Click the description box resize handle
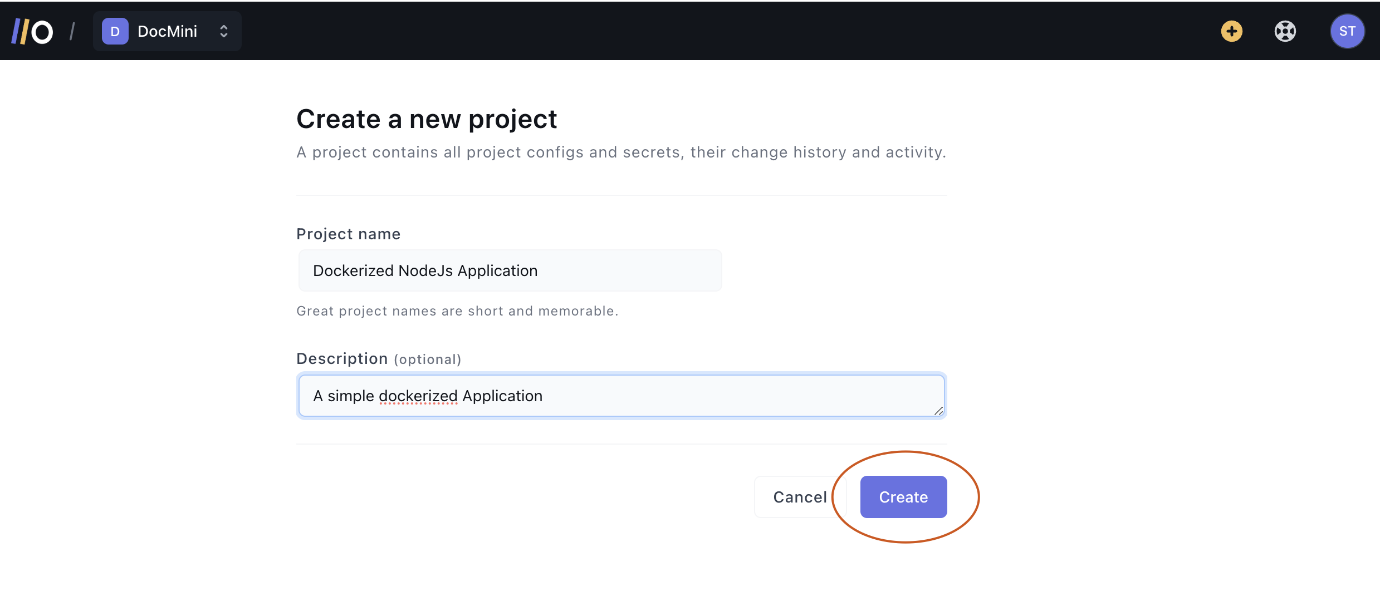This screenshot has height=601, width=1380. [x=938, y=411]
